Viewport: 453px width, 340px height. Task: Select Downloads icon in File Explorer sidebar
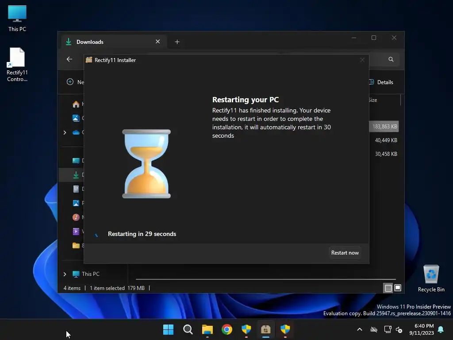point(76,174)
